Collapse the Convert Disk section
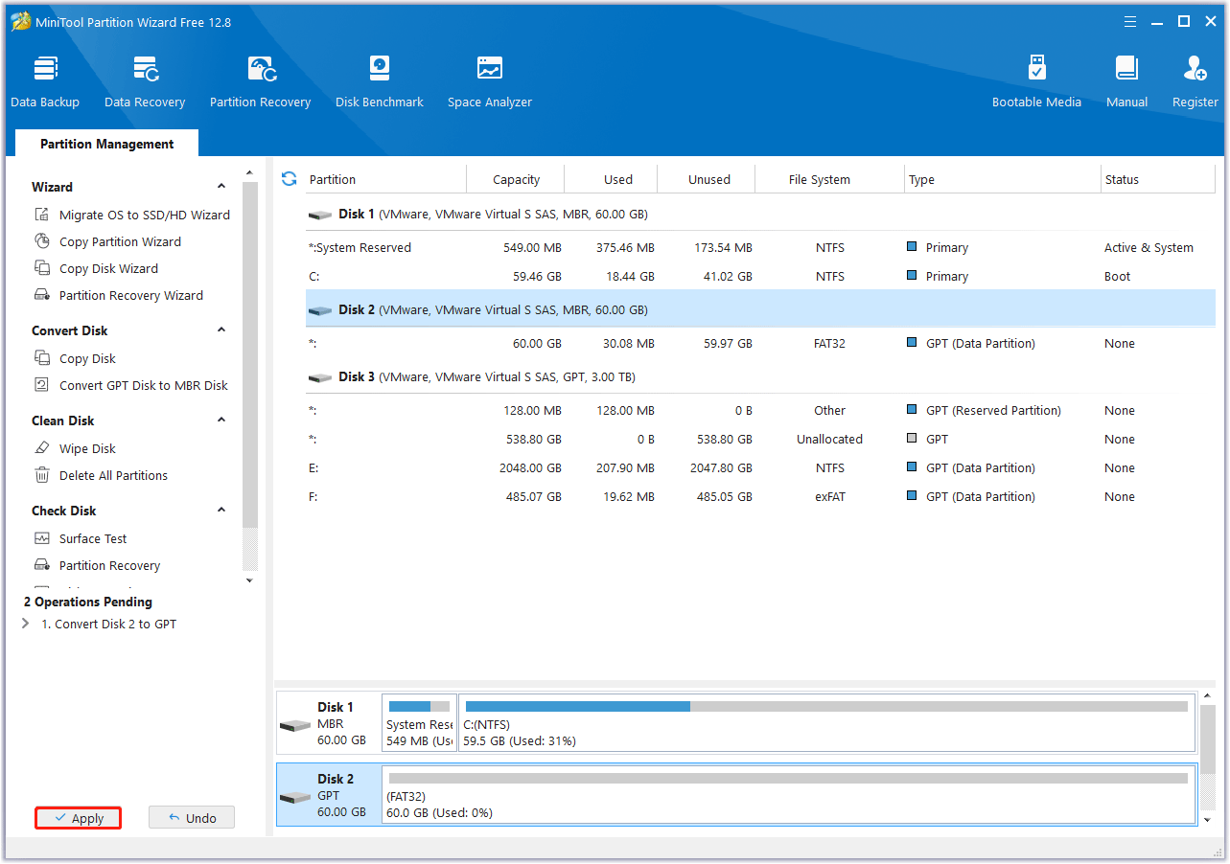This screenshot has width=1230, height=864. [x=221, y=330]
